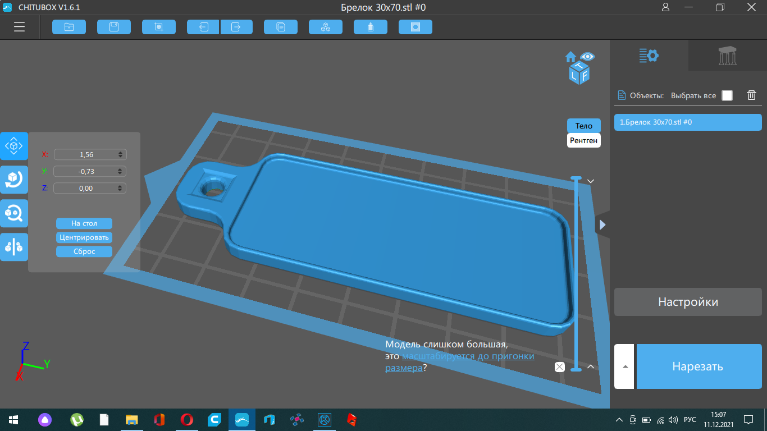Click the vertical layer slider top handle
The height and width of the screenshot is (431, 767).
click(x=576, y=178)
